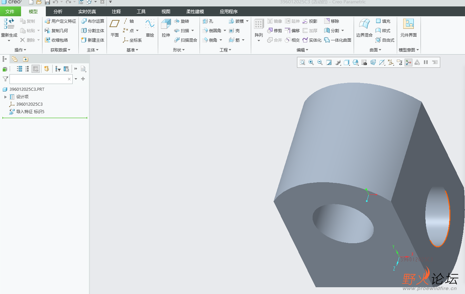This screenshot has width=465, height=294.
Task: Clear the model tree search with X
Action: 69,79
